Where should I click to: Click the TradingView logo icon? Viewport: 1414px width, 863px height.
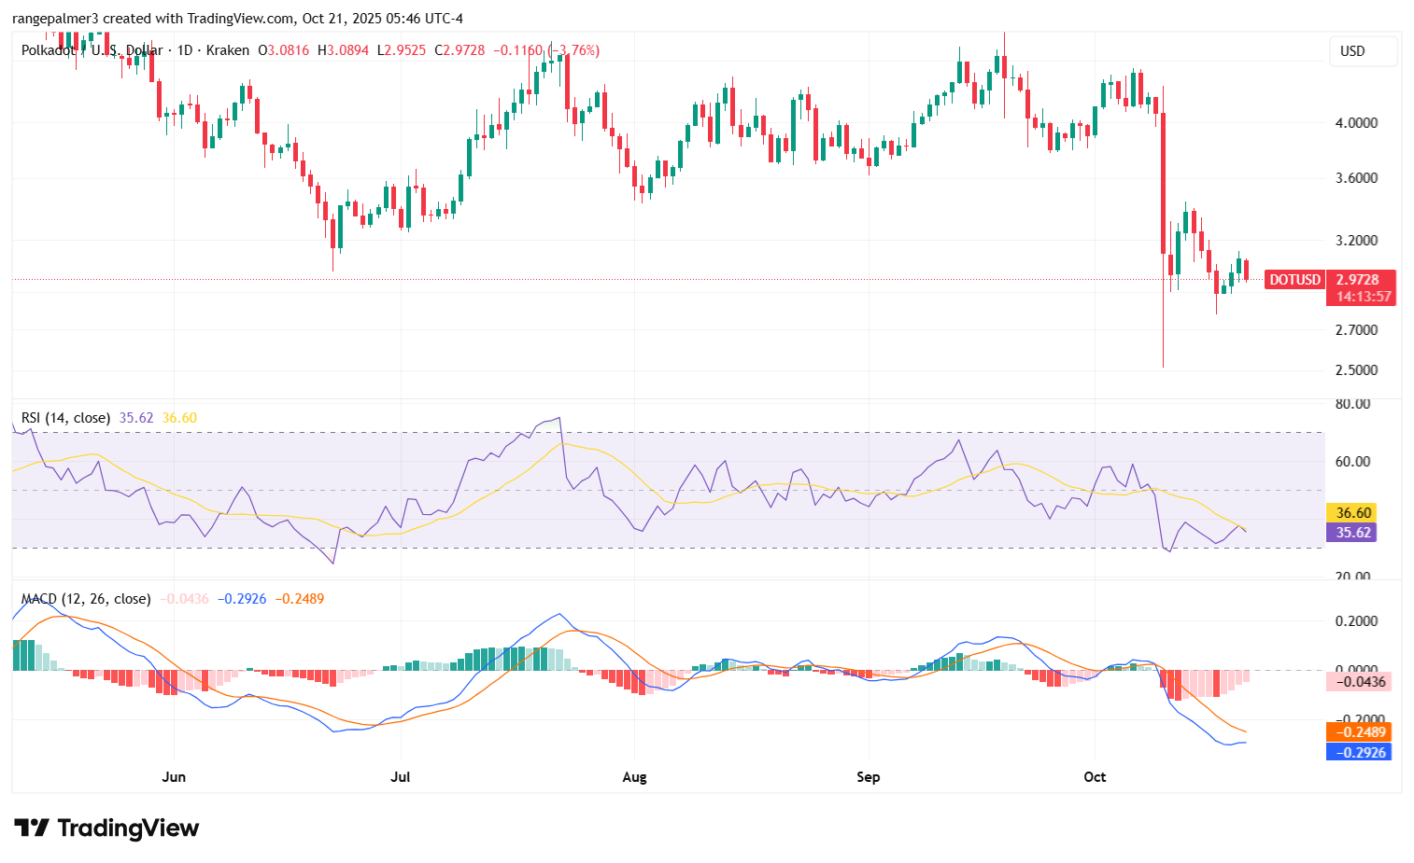tap(31, 828)
